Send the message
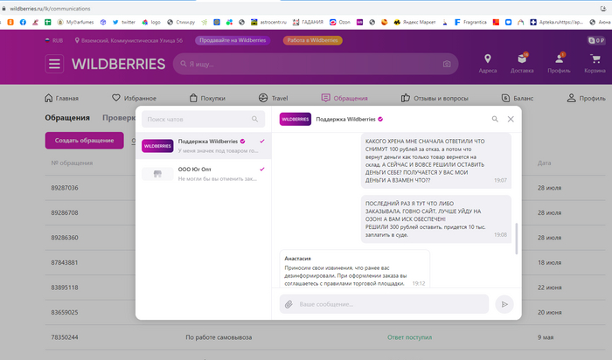Screen dimensions: 612x360 pos(504,304)
